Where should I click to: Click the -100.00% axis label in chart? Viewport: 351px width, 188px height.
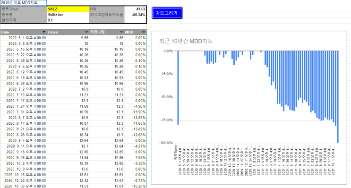coord(166,143)
